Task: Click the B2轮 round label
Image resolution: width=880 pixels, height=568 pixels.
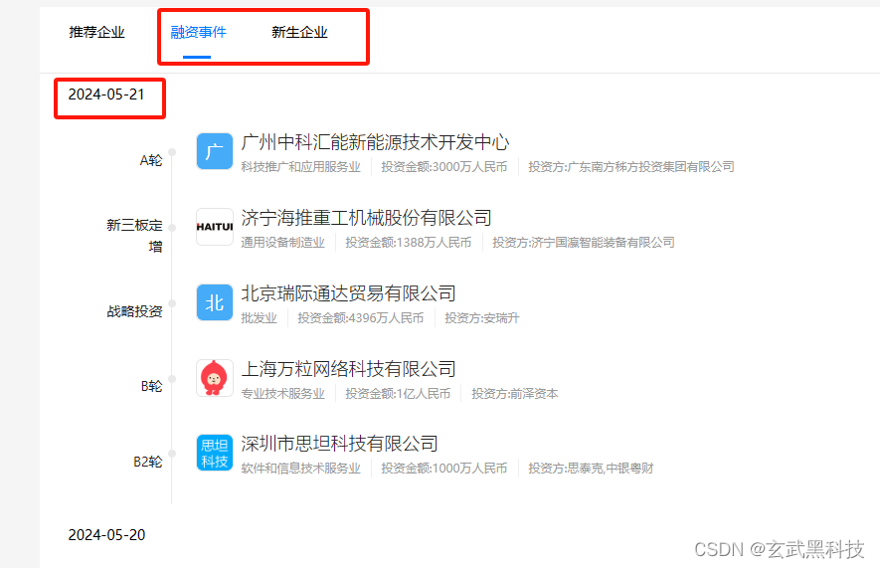Action: (148, 462)
